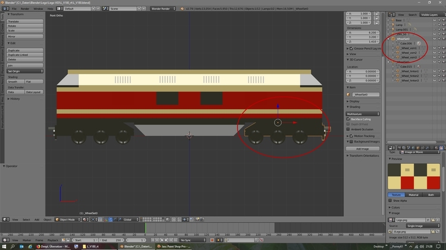446x250 pixels.
Task: Open the Blender info editor type selector
Action: tap(5, 8)
